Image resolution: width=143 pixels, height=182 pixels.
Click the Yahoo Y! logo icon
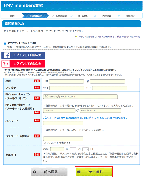(x=5, y=64)
